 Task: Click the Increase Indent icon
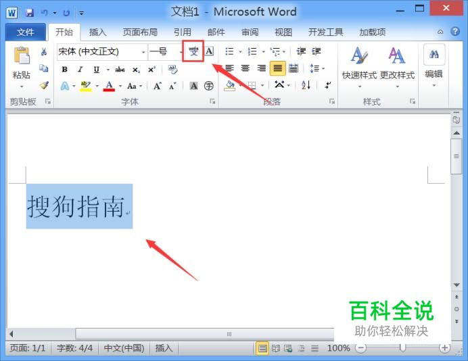tap(316, 51)
